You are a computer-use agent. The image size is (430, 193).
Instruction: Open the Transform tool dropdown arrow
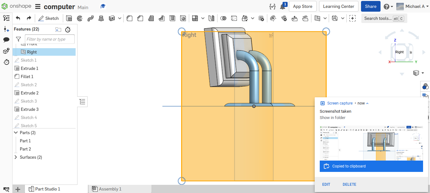(x=253, y=18)
